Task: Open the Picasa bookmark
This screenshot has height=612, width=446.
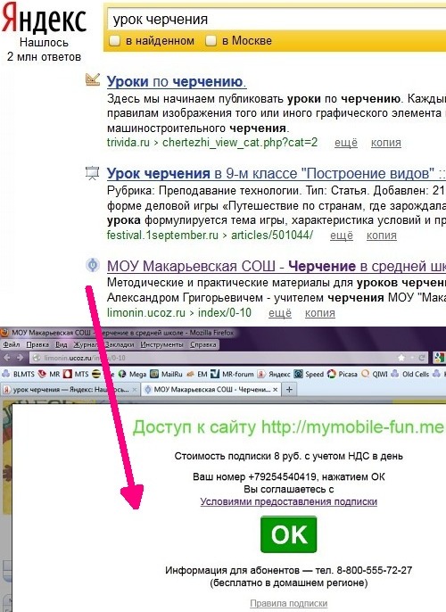Action: click(x=343, y=374)
